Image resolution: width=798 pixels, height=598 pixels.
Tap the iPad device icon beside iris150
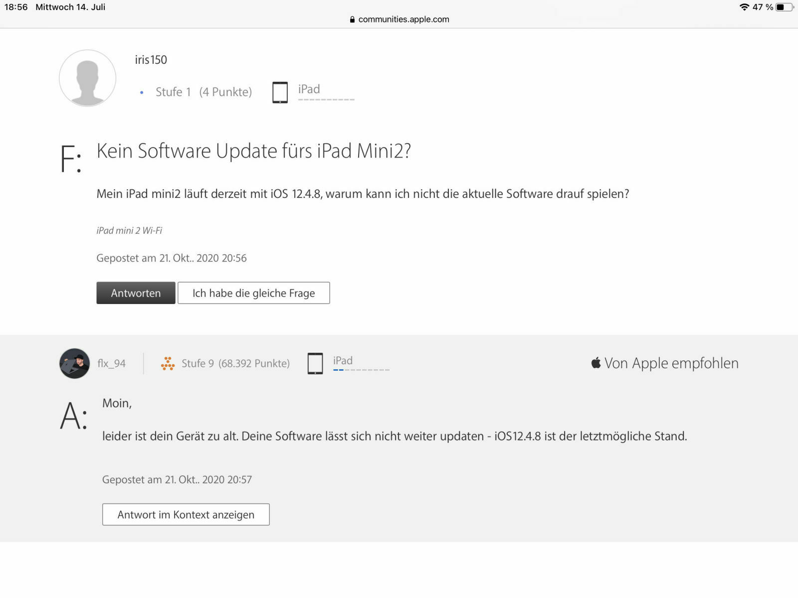coord(280,92)
